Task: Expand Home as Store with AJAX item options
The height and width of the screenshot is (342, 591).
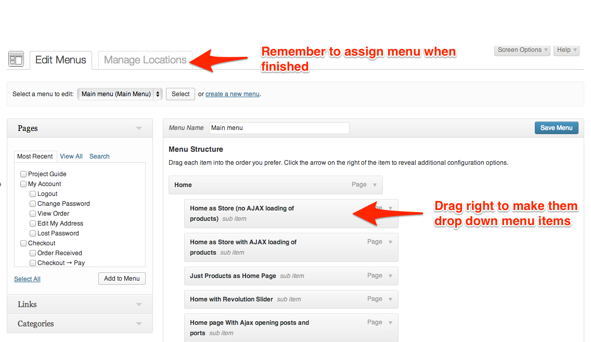Action: click(391, 242)
